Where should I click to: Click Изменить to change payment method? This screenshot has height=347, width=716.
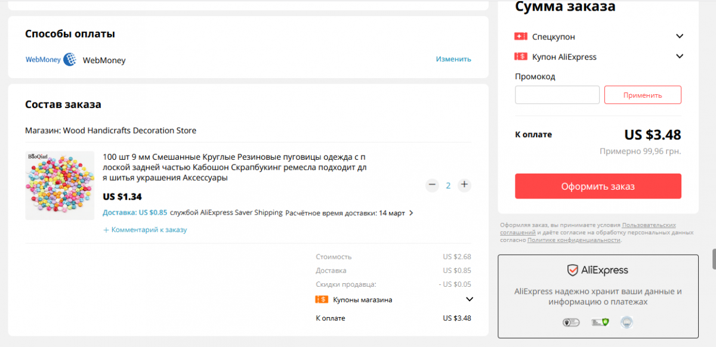[453, 59]
